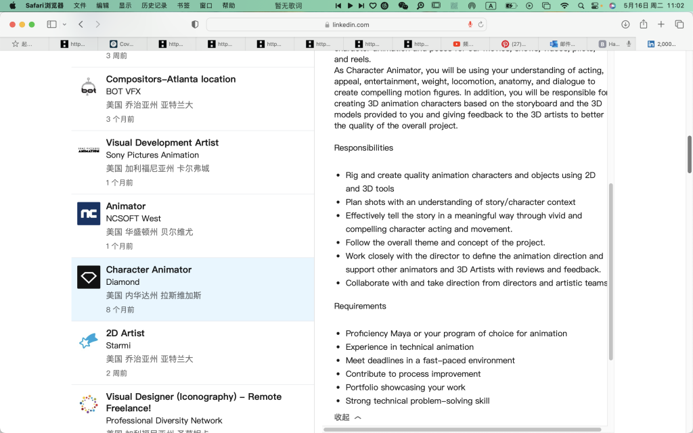Play music from the menu bar
The height and width of the screenshot is (433, 693).
350,5
